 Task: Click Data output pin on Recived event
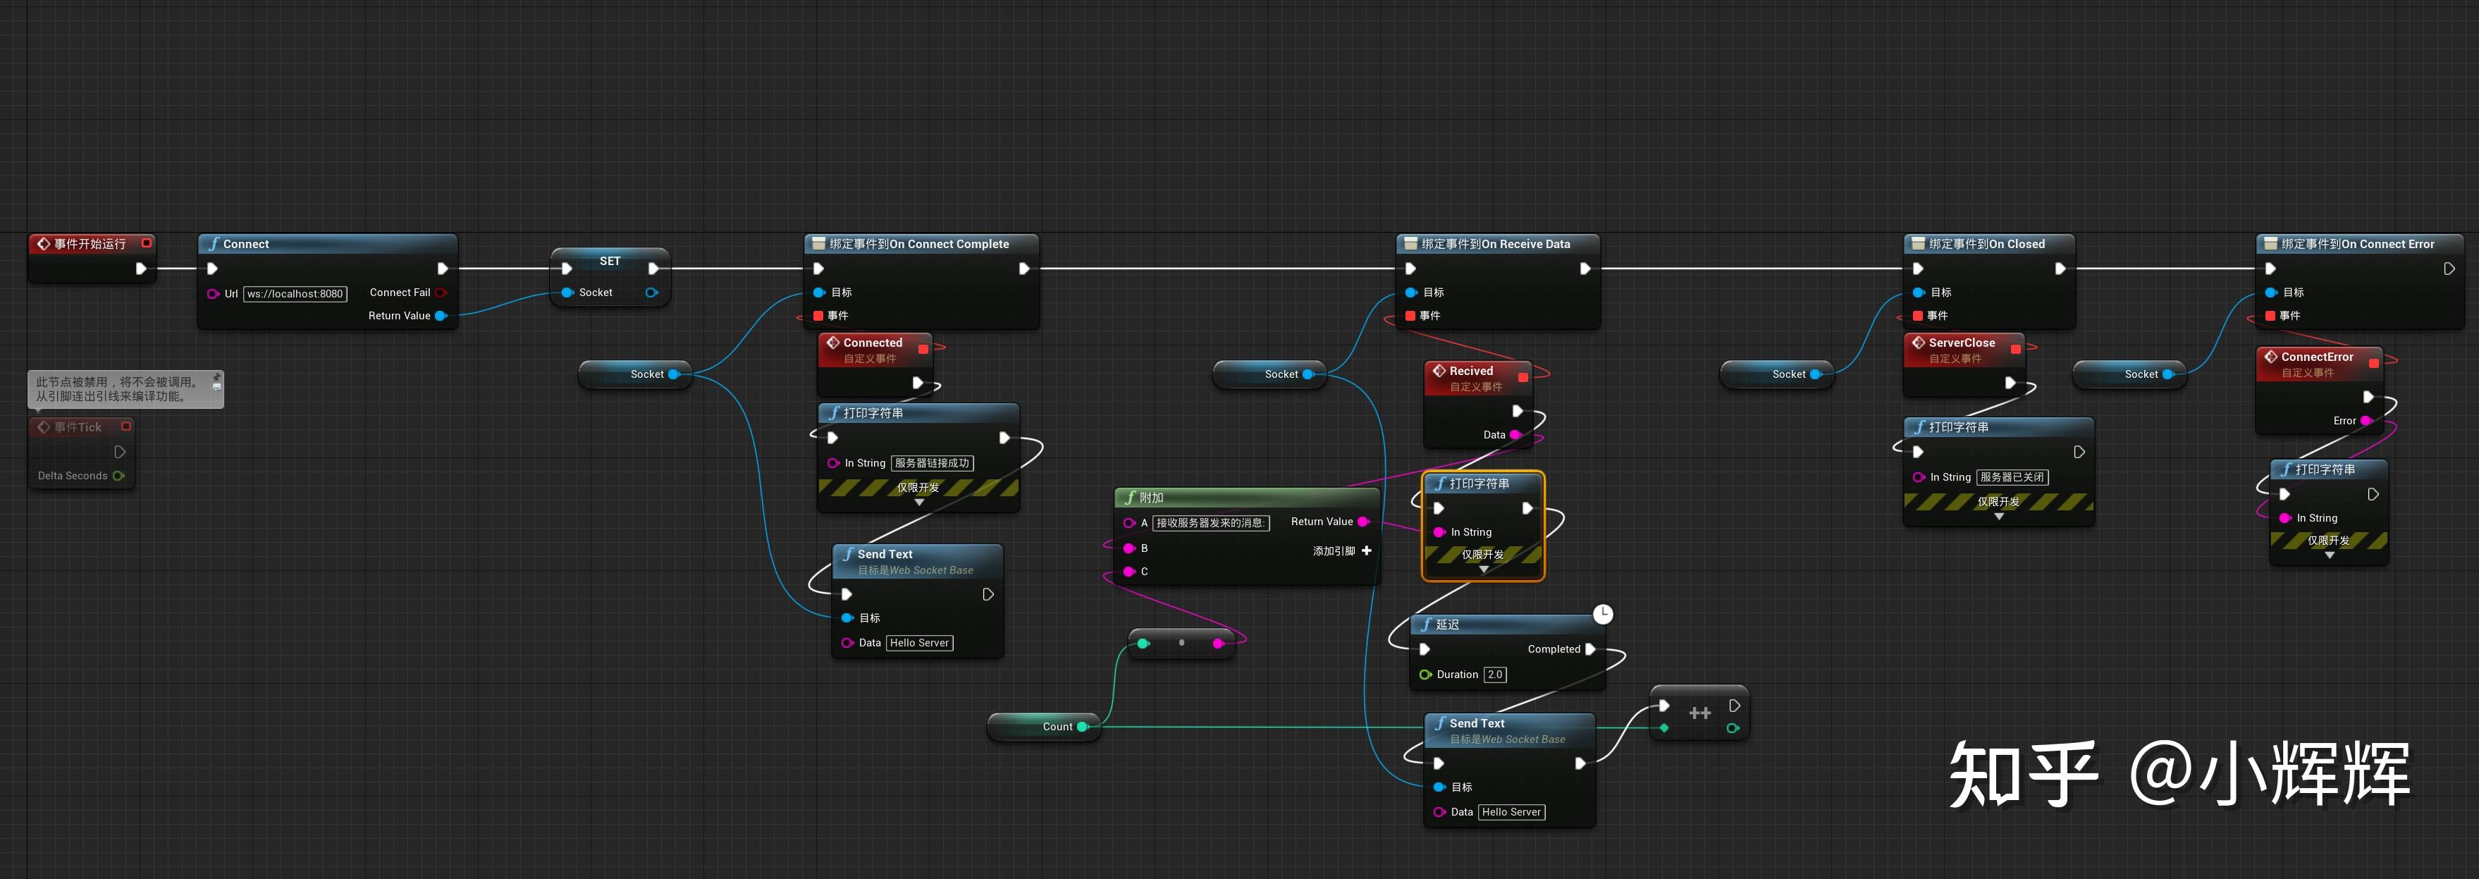click(x=1515, y=435)
